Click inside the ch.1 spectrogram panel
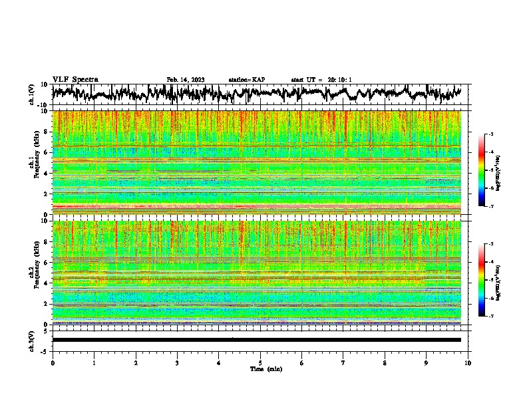The height and width of the screenshot is (407, 527). click(257, 162)
